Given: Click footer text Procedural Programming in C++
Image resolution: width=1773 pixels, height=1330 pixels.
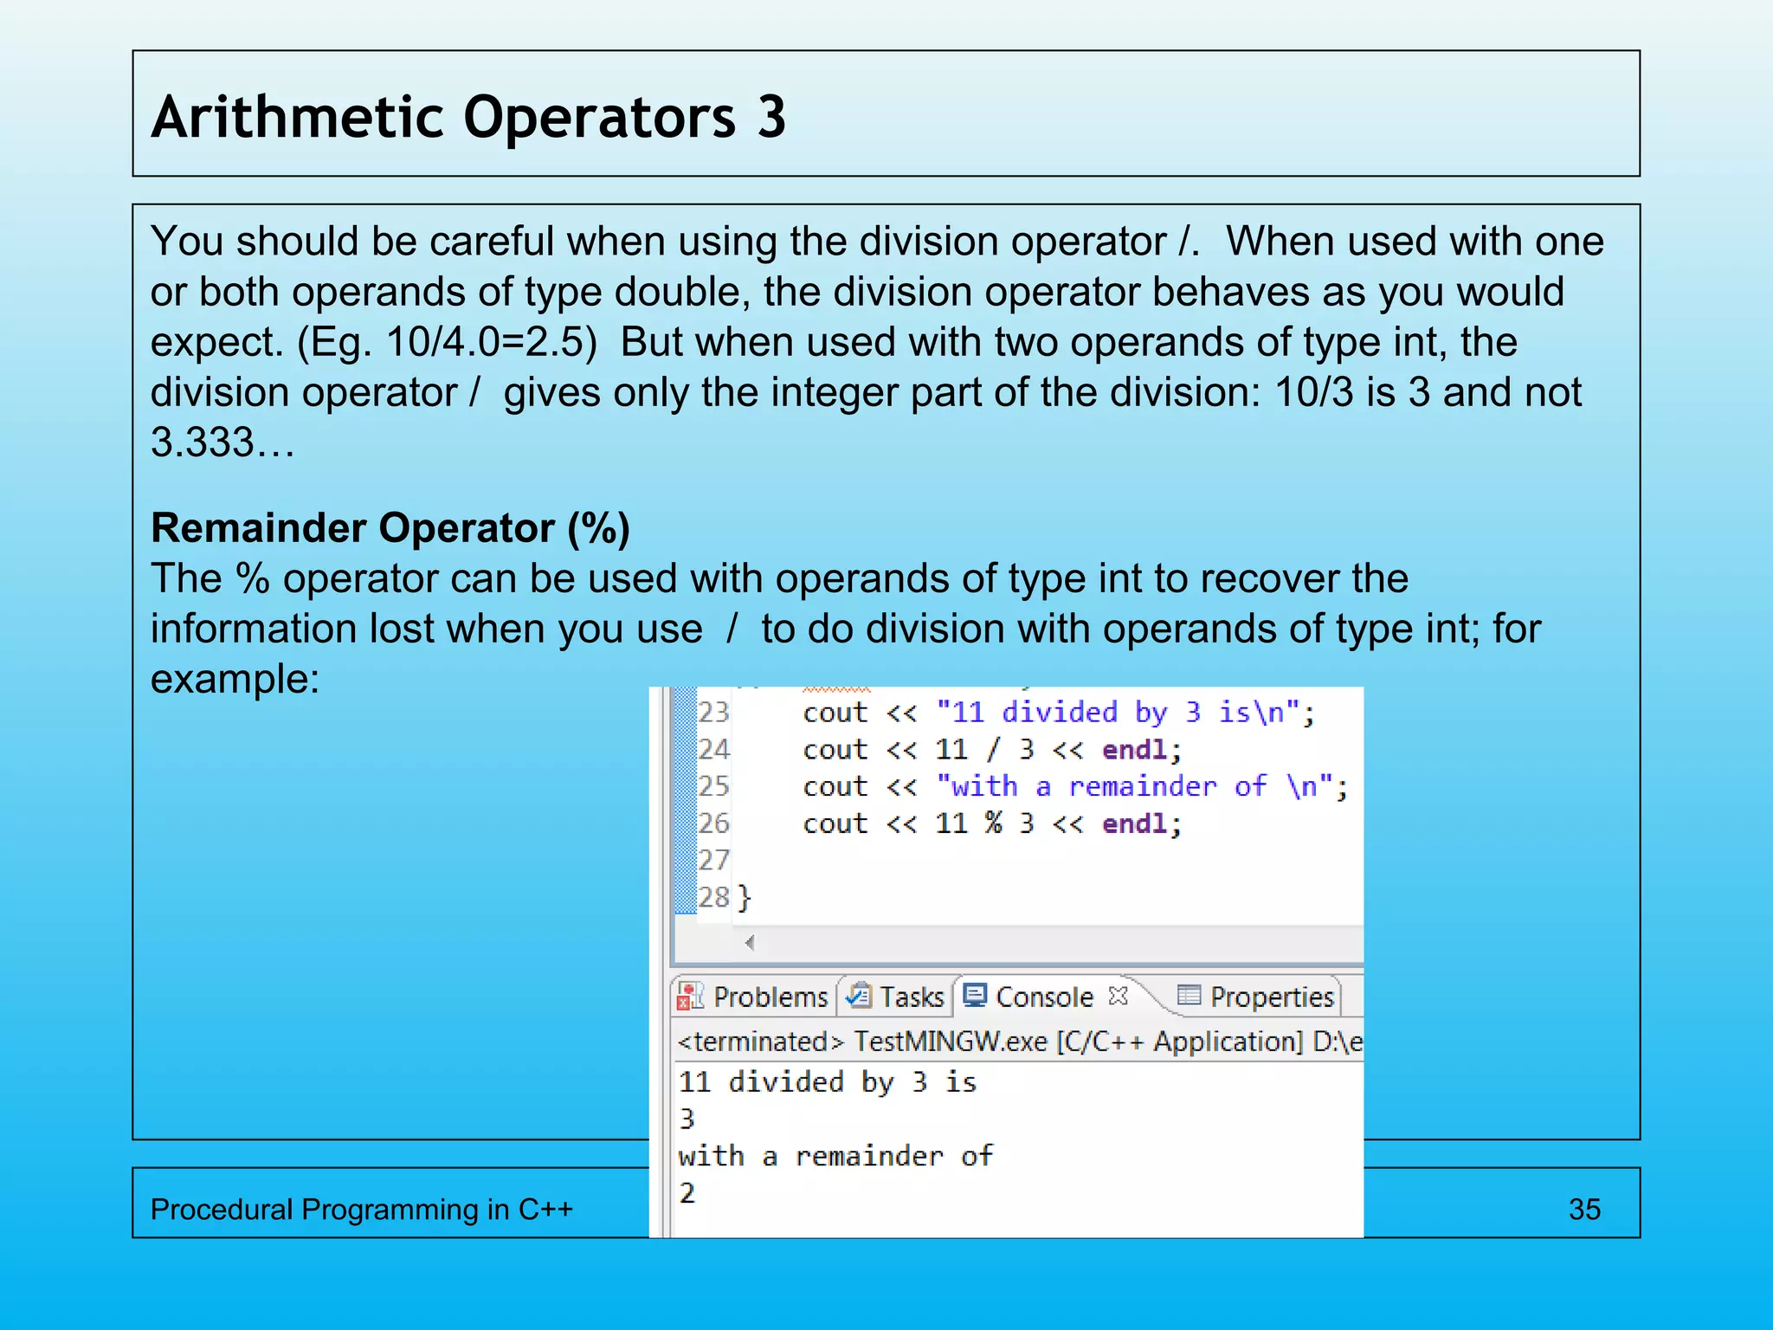Looking at the screenshot, I should (362, 1209).
